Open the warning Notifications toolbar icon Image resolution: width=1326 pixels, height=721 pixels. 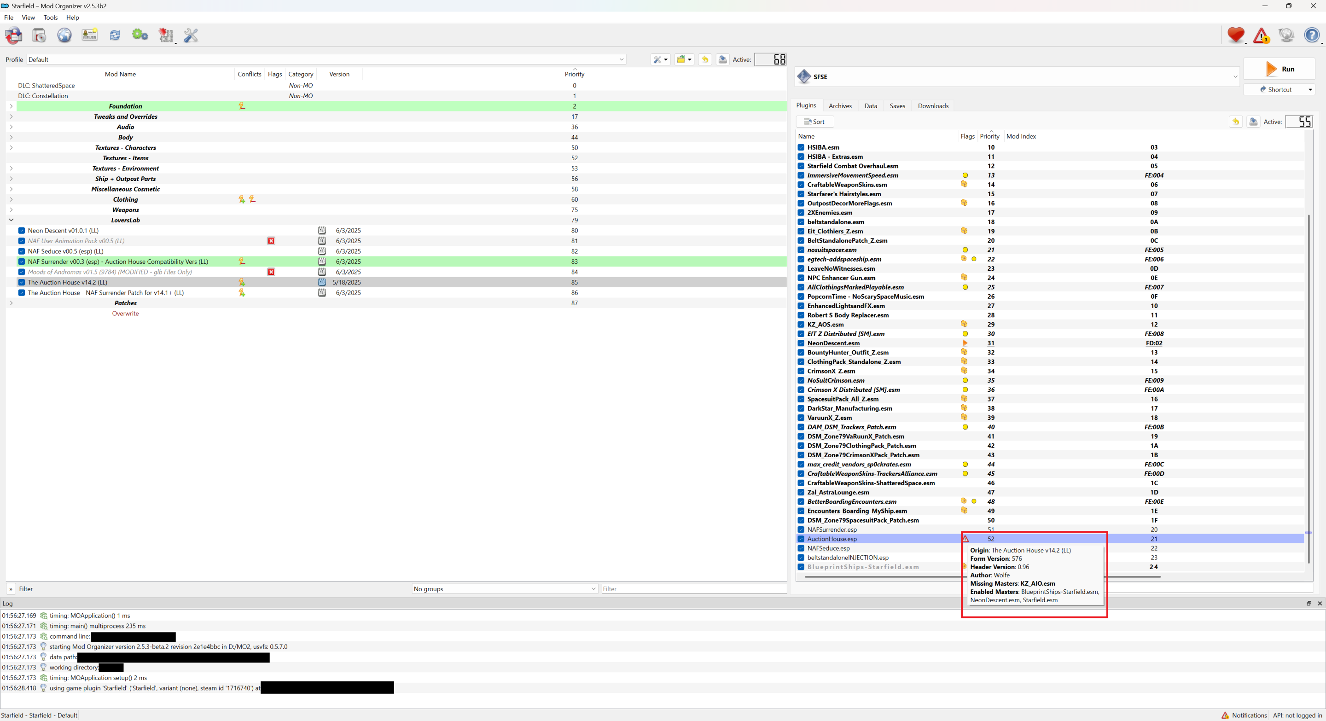click(x=1261, y=35)
